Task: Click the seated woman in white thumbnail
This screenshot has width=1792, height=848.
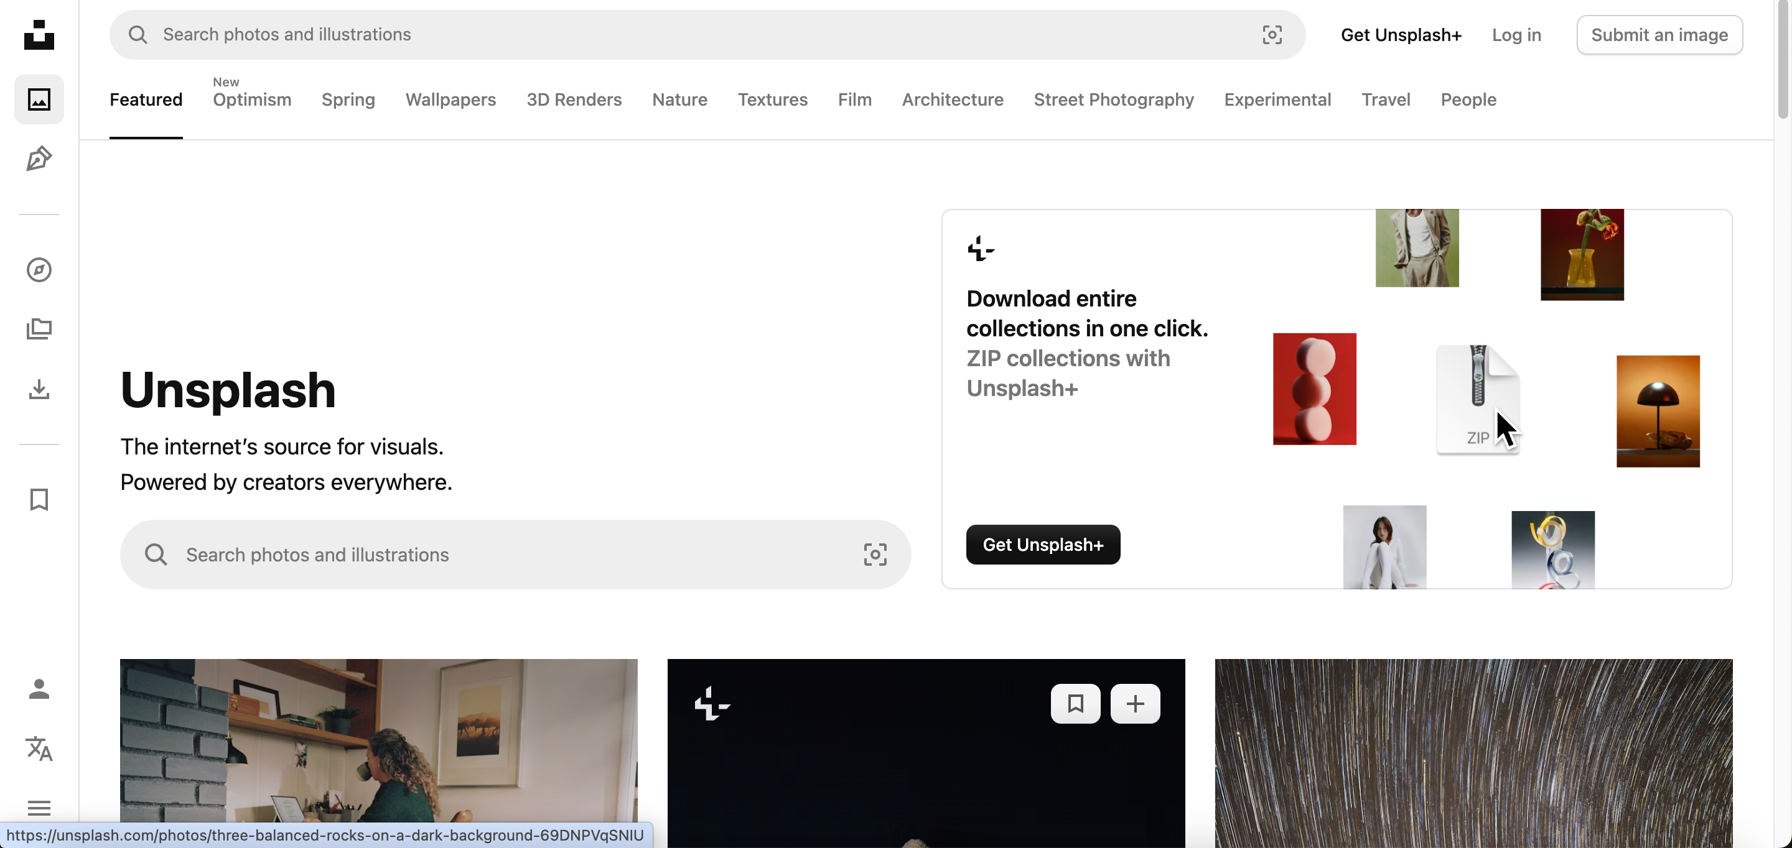Action: pyautogui.click(x=1384, y=547)
